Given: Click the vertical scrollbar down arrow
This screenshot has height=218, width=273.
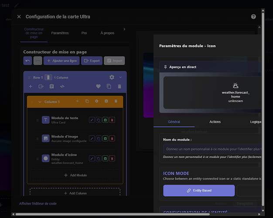Looking at the screenshot, I should tap(263, 210).
